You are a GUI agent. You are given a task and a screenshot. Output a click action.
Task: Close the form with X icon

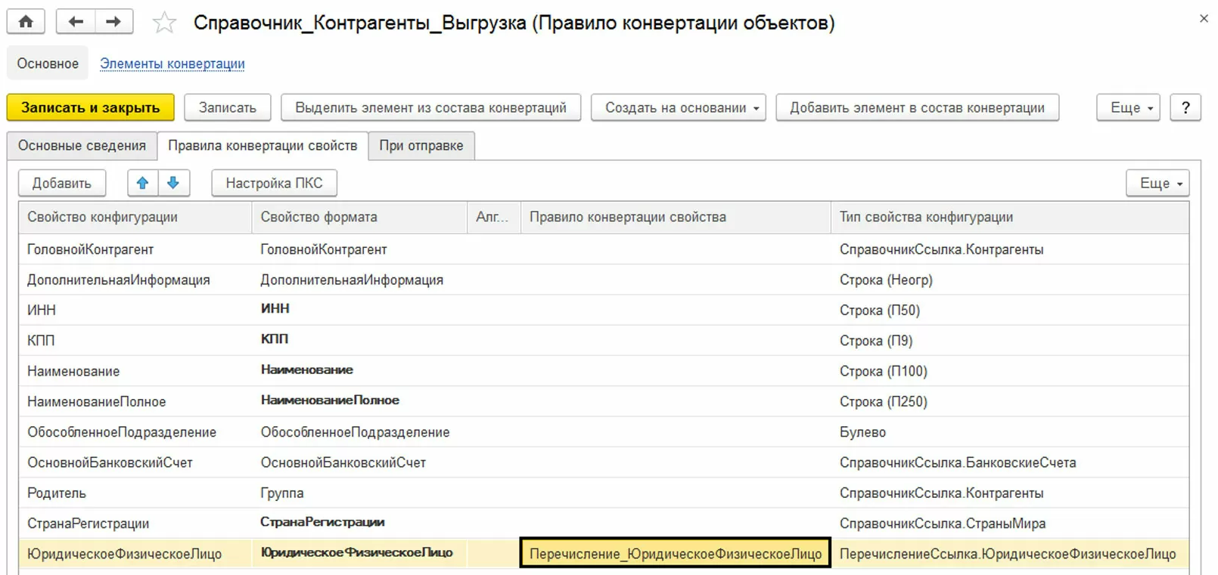tap(1204, 19)
